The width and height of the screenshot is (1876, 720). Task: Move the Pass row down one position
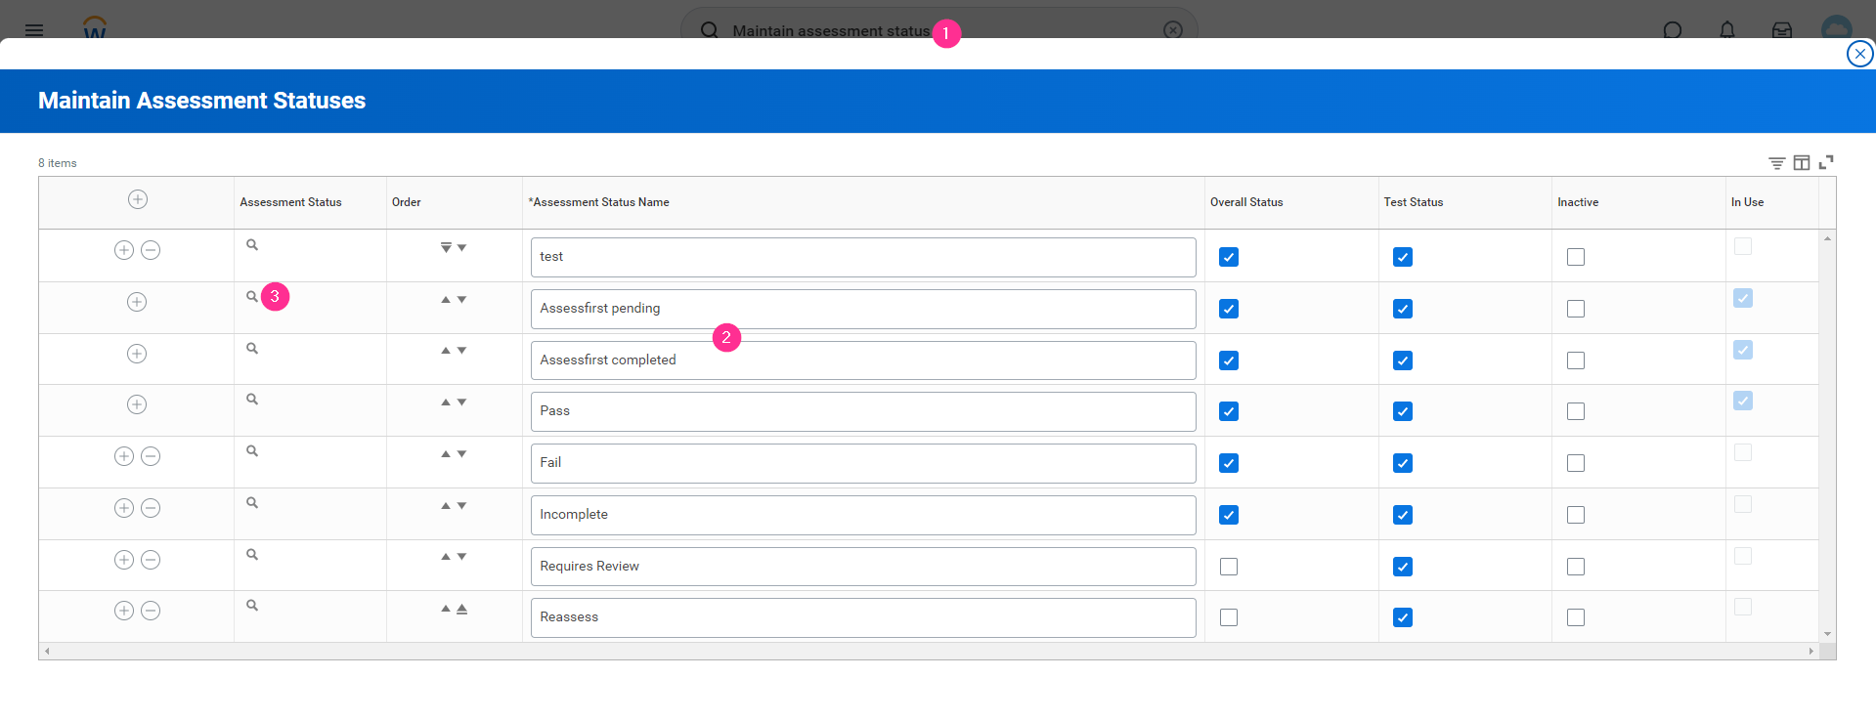[x=461, y=402]
